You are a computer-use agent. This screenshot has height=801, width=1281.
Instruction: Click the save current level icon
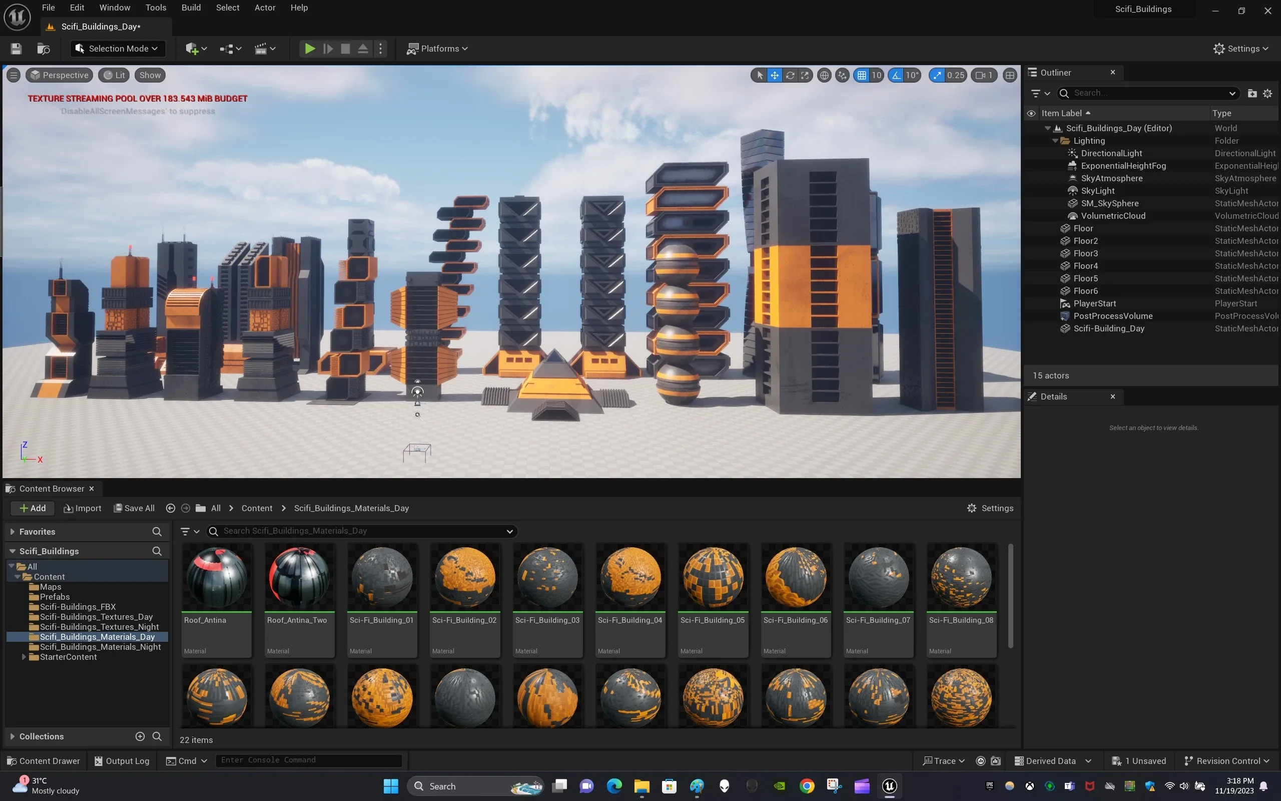(16, 49)
